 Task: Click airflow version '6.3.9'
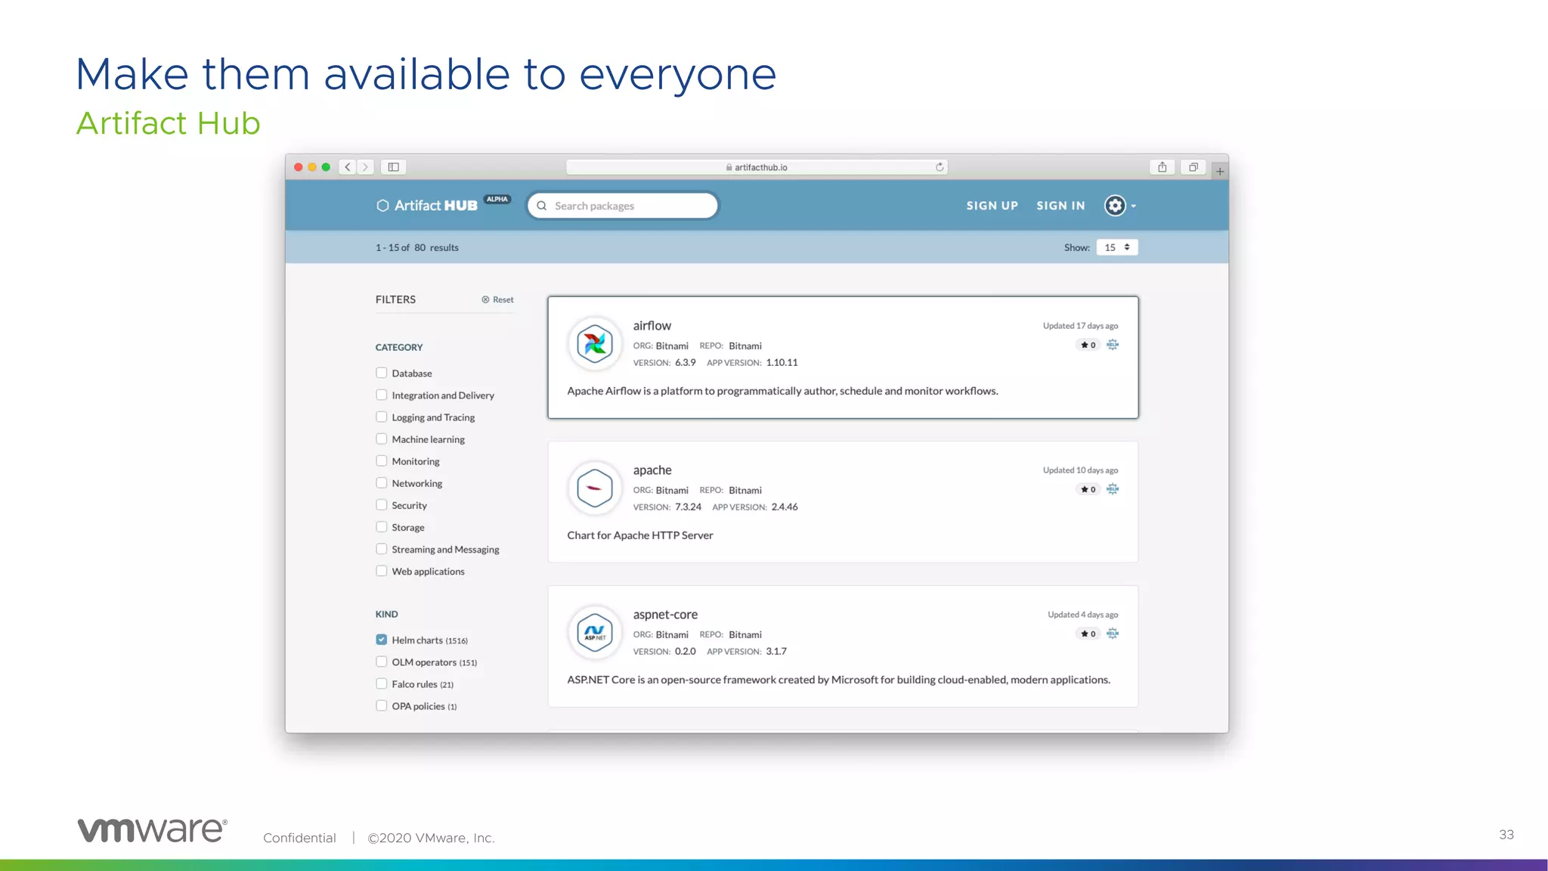coord(686,362)
